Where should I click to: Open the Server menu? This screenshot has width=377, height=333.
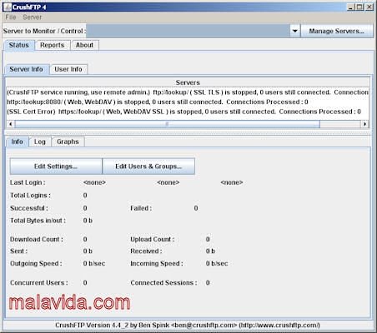pyautogui.click(x=33, y=17)
